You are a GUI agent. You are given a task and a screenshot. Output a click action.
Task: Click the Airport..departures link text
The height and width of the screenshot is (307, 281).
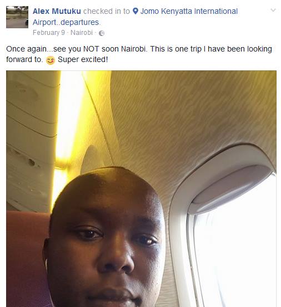(x=67, y=22)
